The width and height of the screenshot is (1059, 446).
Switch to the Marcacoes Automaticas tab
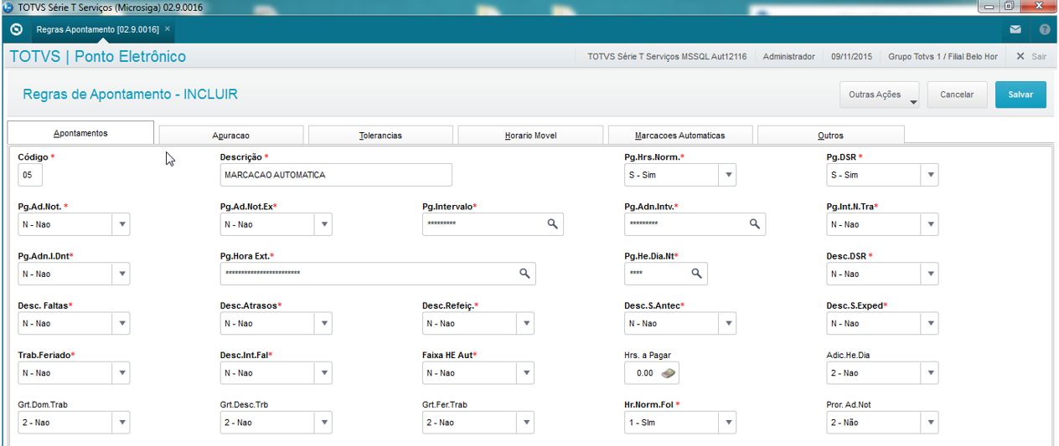pos(679,135)
